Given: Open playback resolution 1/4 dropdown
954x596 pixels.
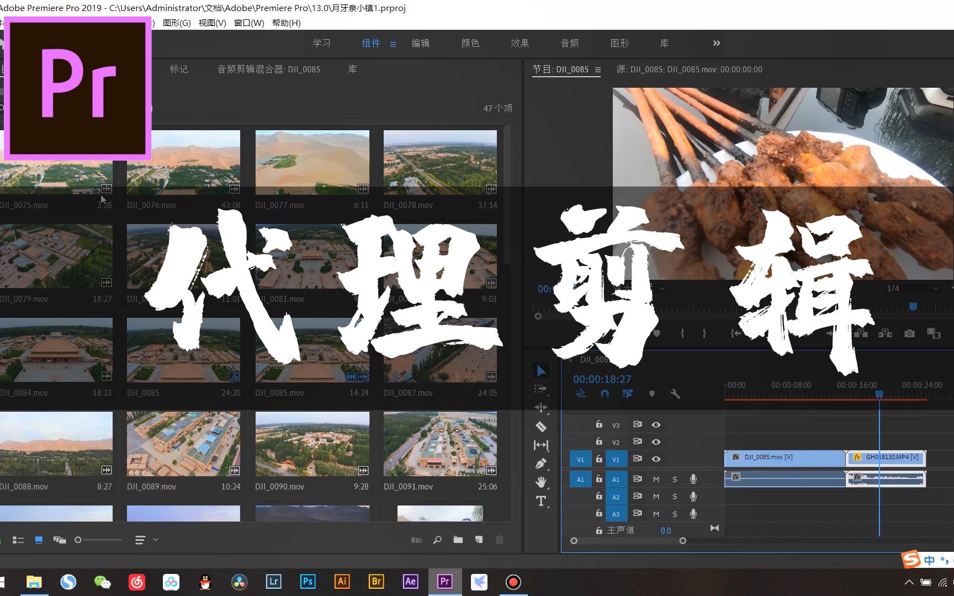Looking at the screenshot, I should click(911, 289).
